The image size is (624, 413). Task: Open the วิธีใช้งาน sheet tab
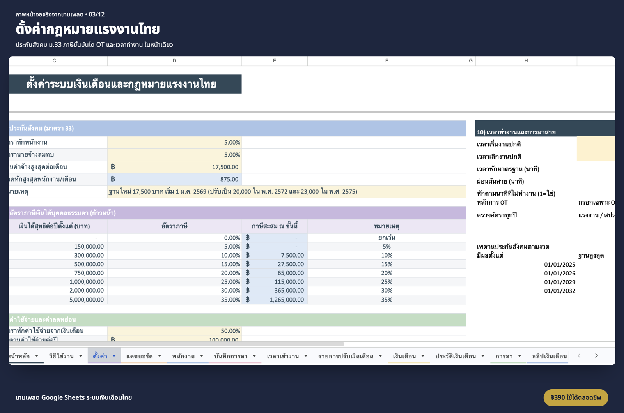coord(61,356)
